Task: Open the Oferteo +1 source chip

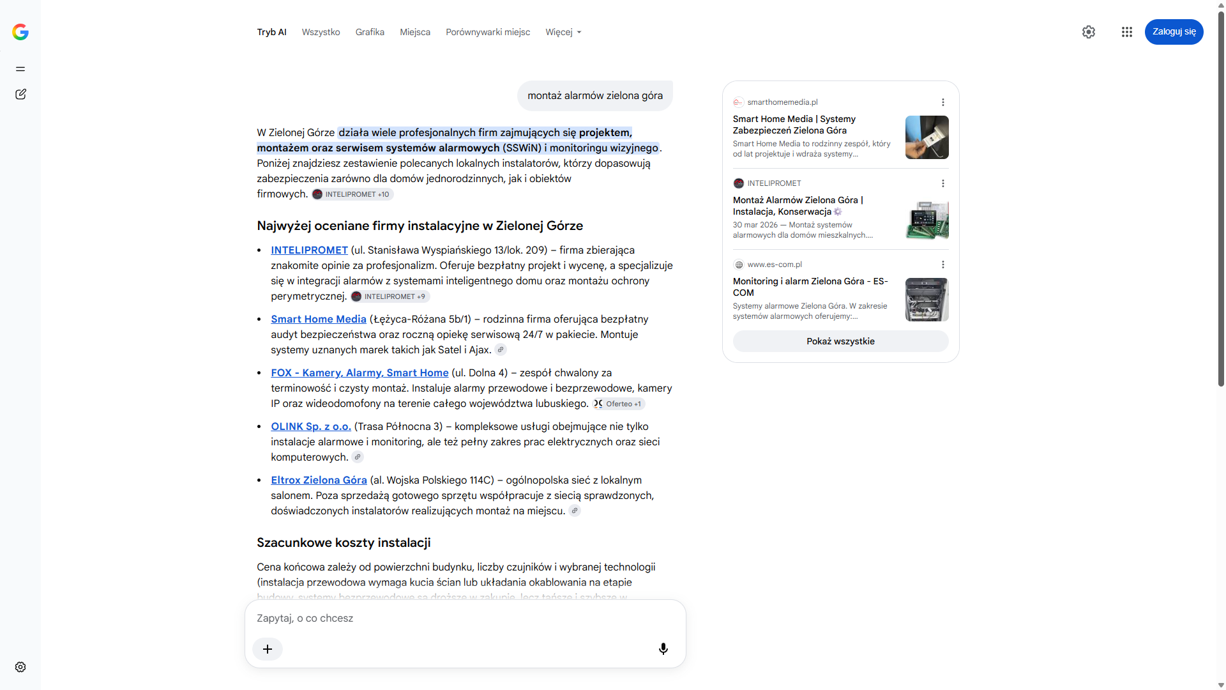Action: [618, 404]
